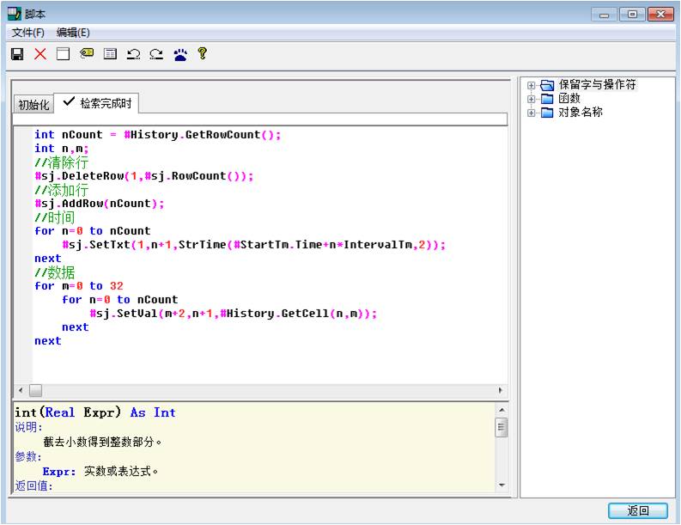Click the red X delete icon

40,54
